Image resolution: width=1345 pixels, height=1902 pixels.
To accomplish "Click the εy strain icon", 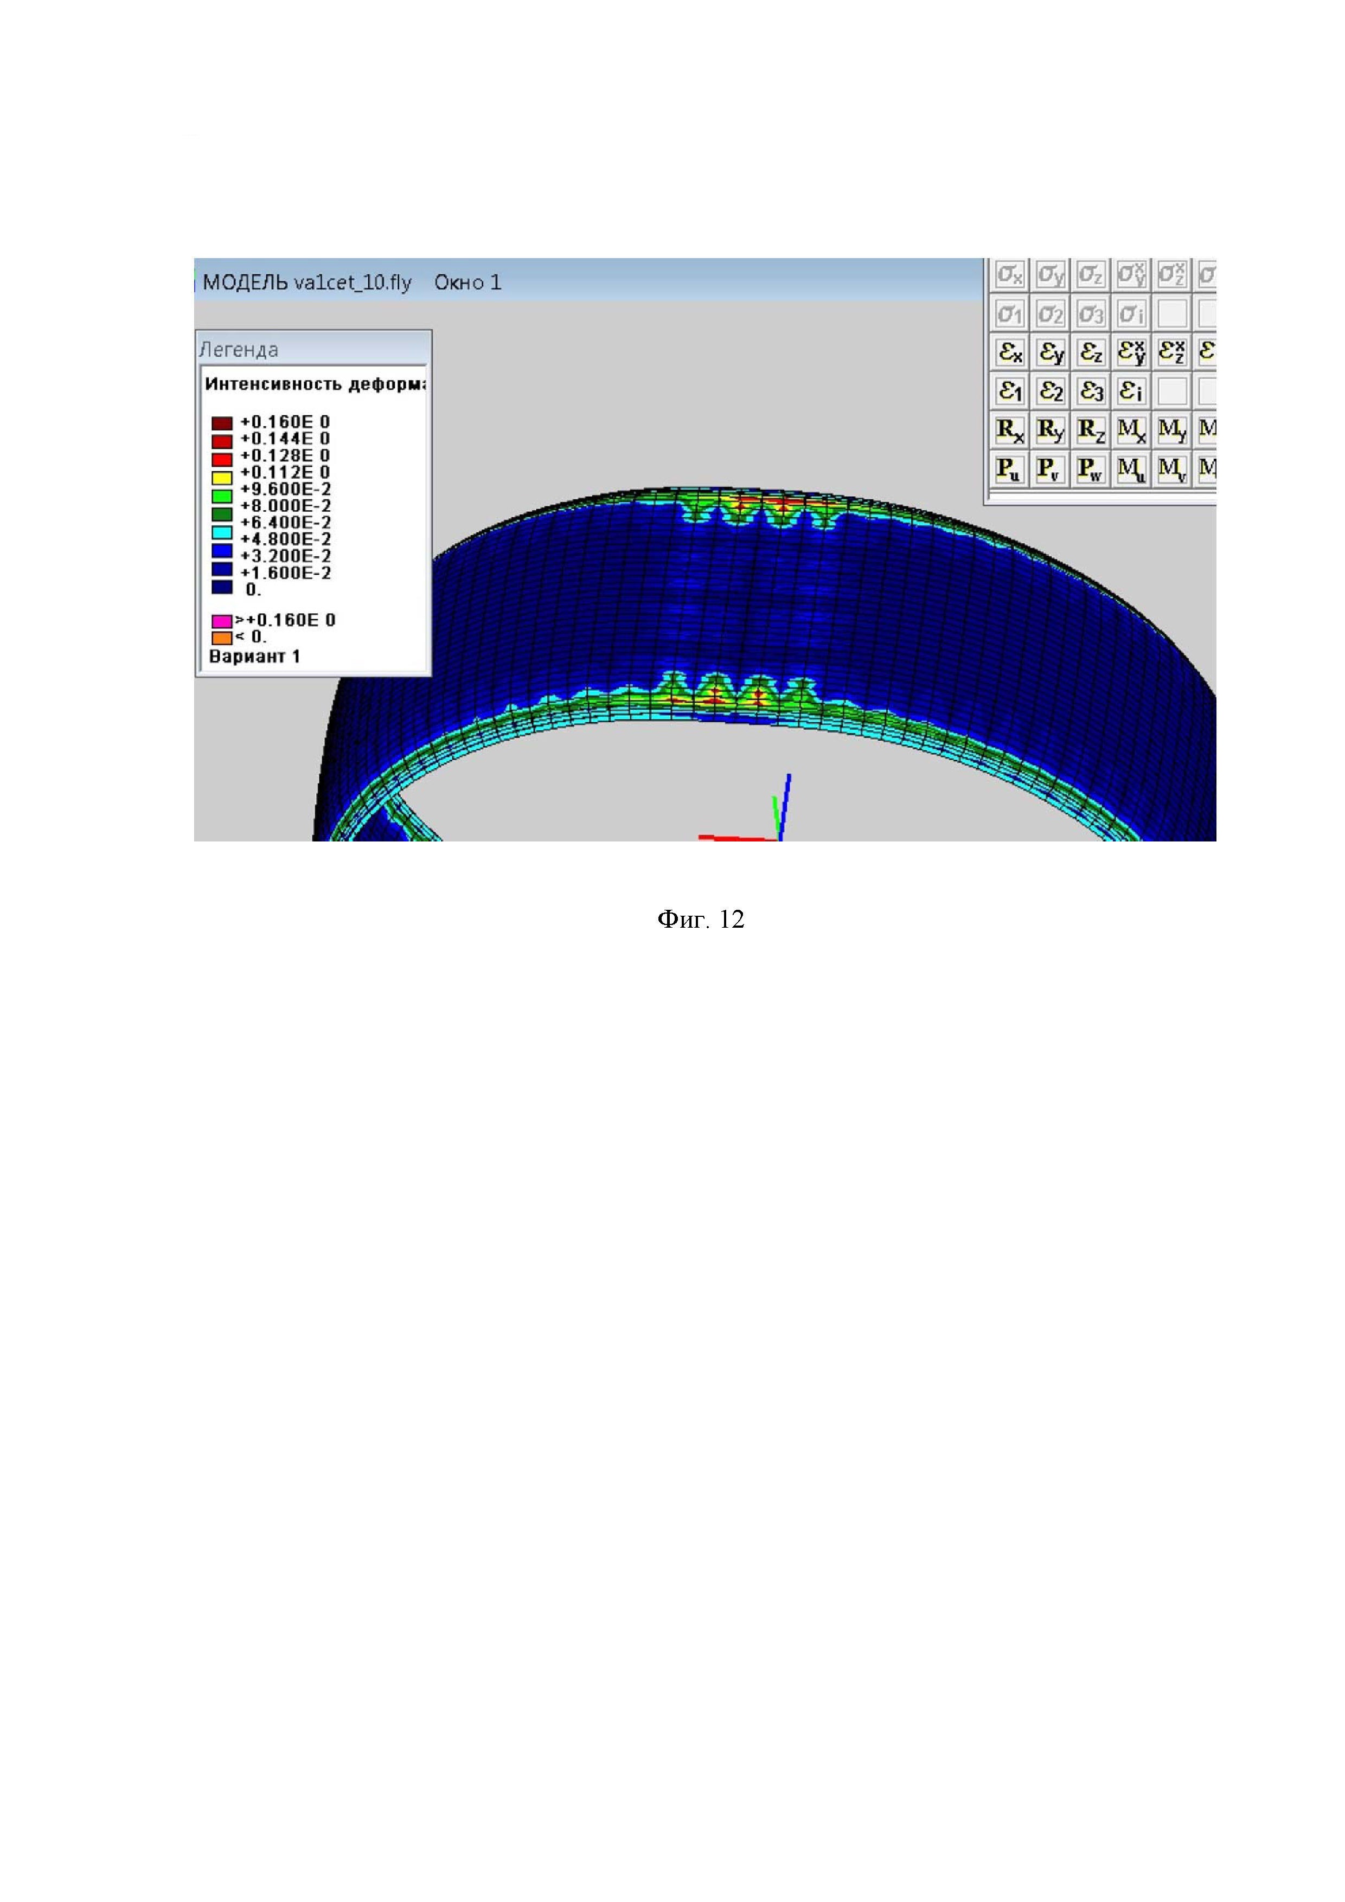I will (1050, 353).
